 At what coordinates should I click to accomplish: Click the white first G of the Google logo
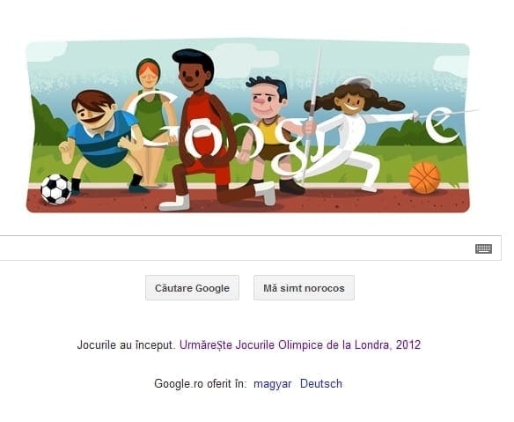pos(154,120)
